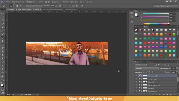Select the Lasso tool
This screenshot has width=179, height=101.
tap(3, 20)
